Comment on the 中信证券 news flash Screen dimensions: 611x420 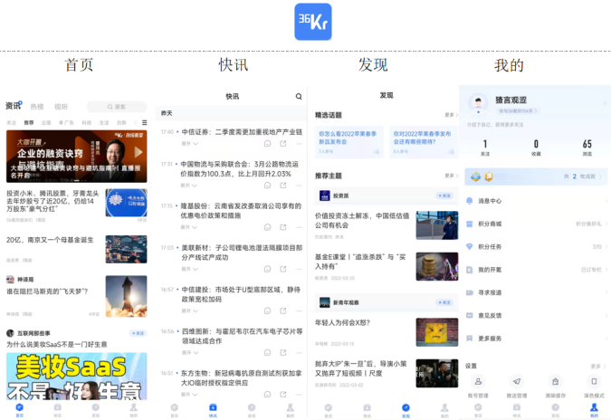(x=267, y=144)
